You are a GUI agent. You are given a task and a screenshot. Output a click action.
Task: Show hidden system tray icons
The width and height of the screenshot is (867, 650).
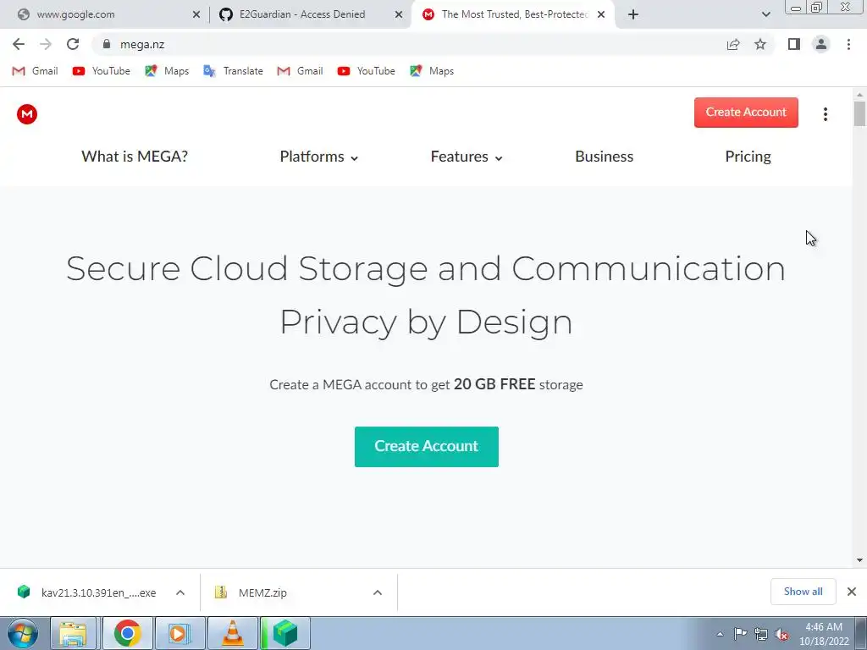720,634
